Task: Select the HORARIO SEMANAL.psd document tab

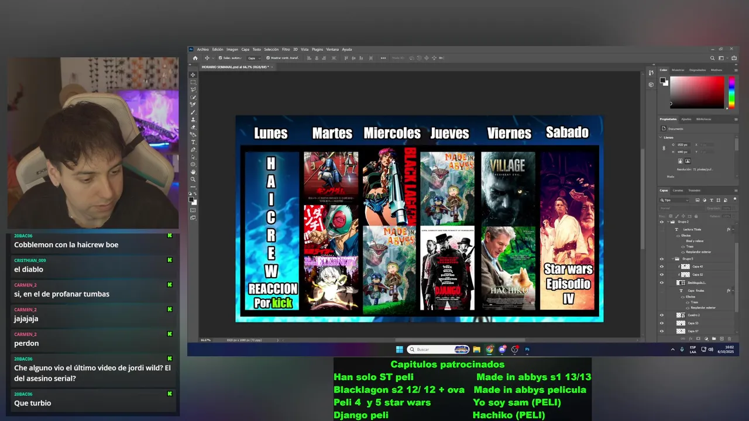Action: click(x=235, y=67)
